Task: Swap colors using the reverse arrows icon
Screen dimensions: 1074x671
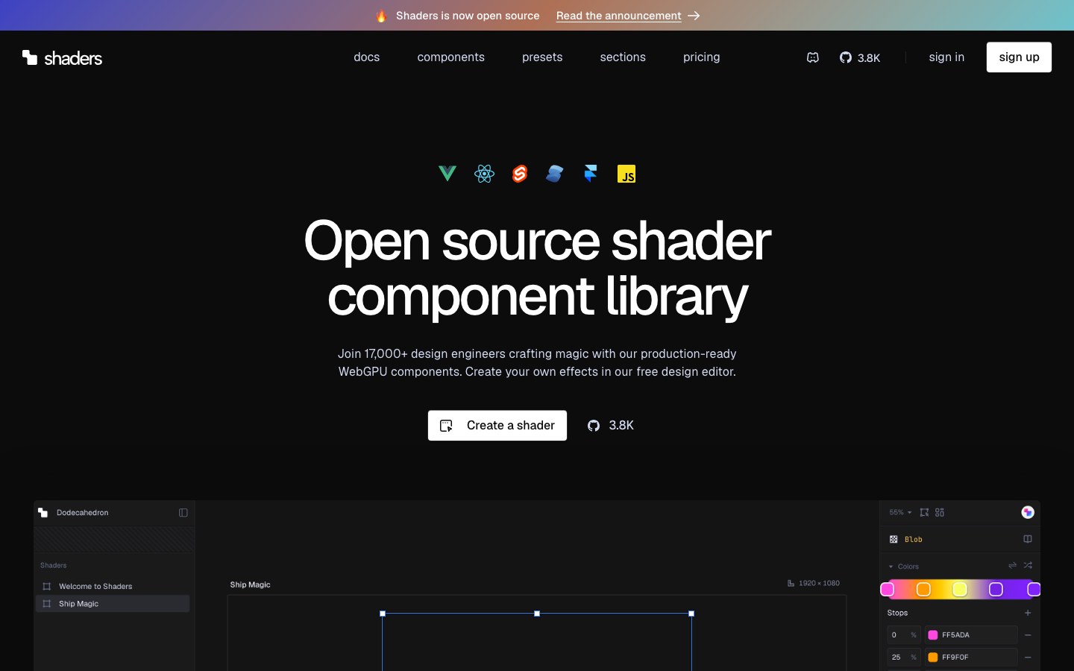Action: [x=1012, y=566]
